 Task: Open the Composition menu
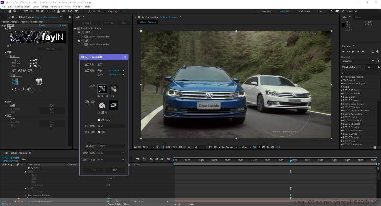[x=23, y=6]
